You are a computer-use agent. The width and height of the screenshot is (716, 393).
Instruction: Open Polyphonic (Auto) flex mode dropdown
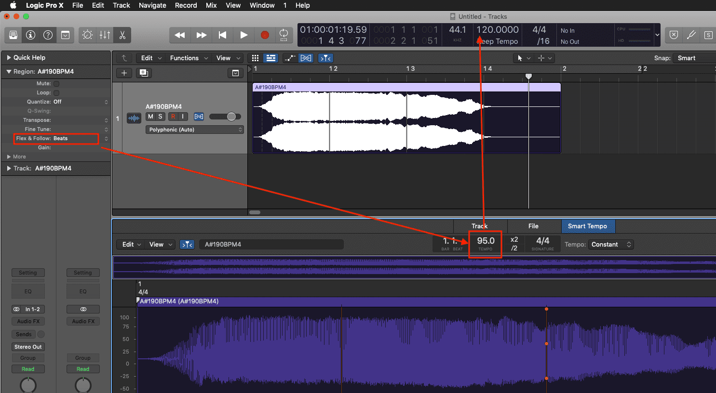(x=195, y=130)
